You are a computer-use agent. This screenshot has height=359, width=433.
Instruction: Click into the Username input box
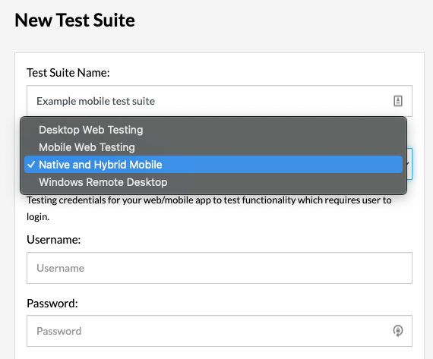coord(220,268)
